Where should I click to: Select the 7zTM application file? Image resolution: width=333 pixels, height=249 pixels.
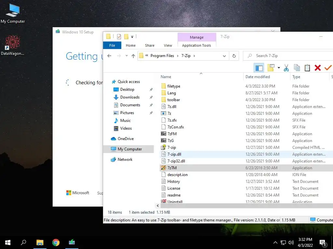pos(172,168)
